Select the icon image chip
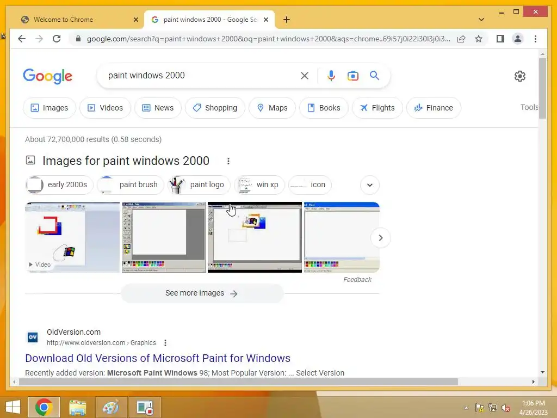 click(x=310, y=185)
